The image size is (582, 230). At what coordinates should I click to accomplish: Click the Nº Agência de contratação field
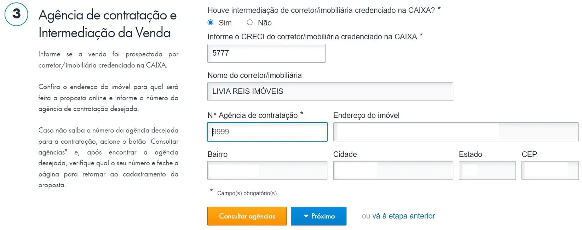click(x=267, y=132)
